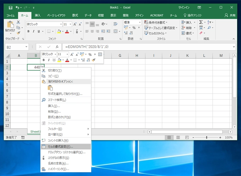Viewport: 241px width, 176px height.
Task: Click the ribbon wrap text icon
Action: (116, 24)
